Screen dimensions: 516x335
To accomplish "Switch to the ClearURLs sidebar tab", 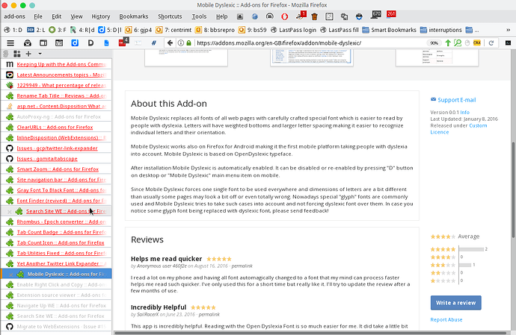I will [56, 128].
